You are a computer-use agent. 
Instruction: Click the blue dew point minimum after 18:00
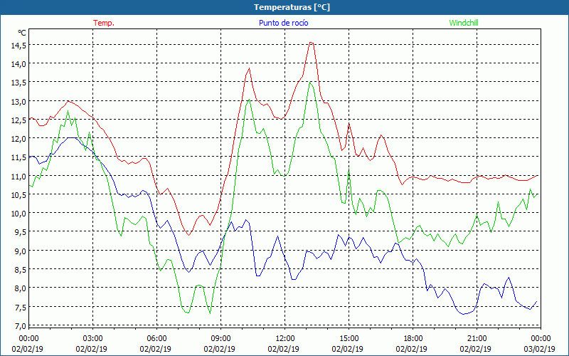[464, 314]
